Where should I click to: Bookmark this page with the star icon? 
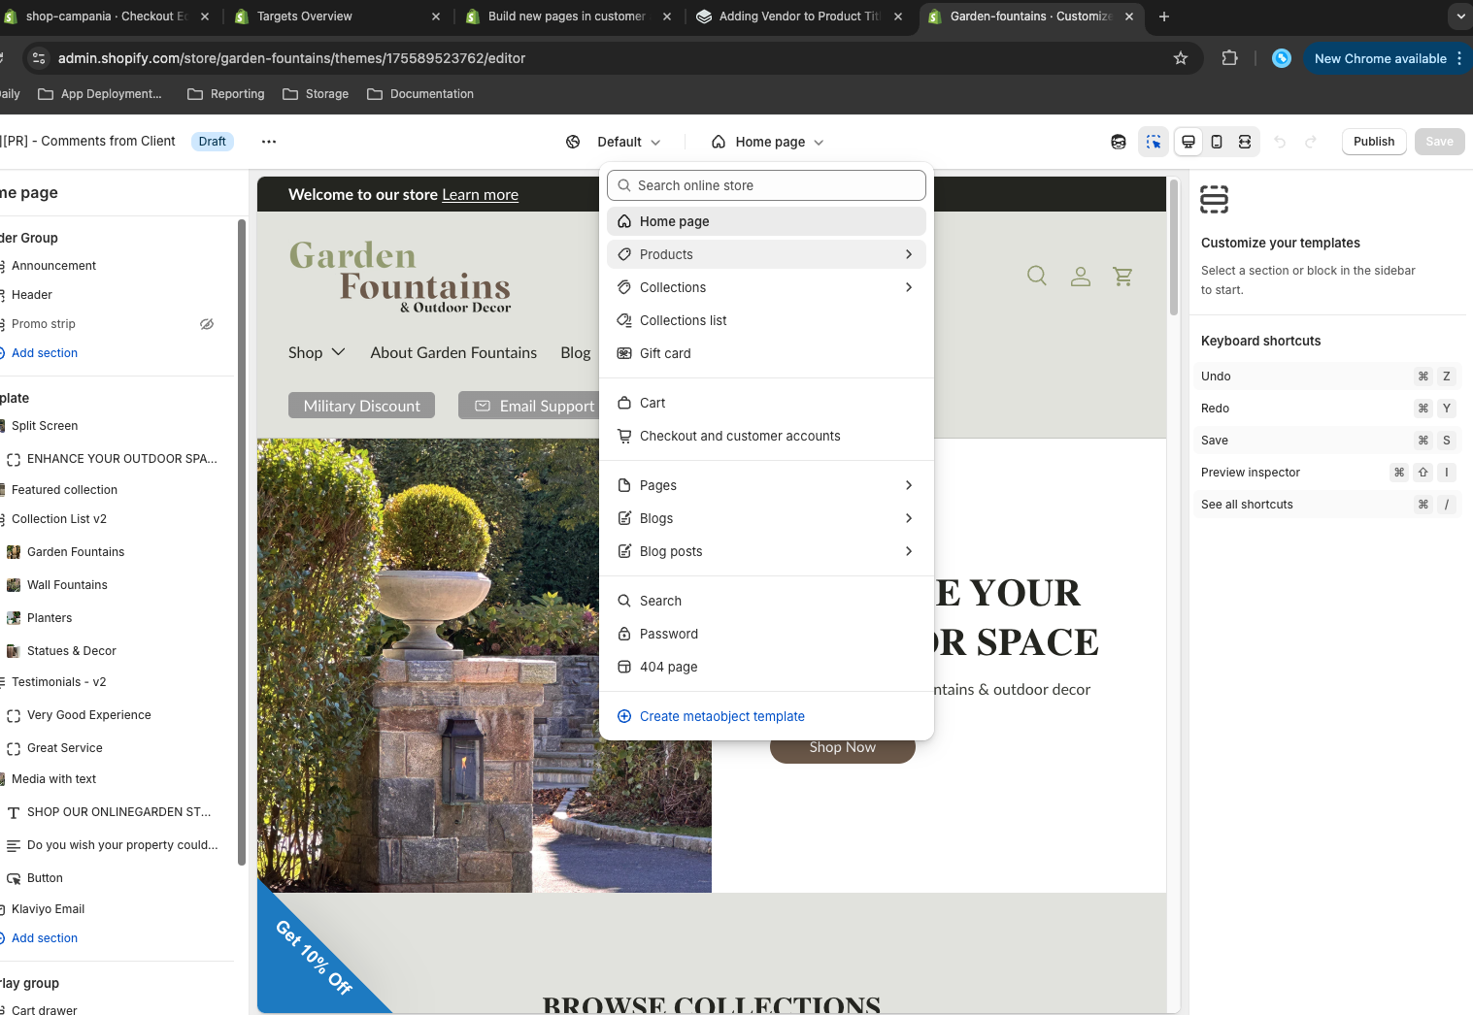click(1181, 58)
